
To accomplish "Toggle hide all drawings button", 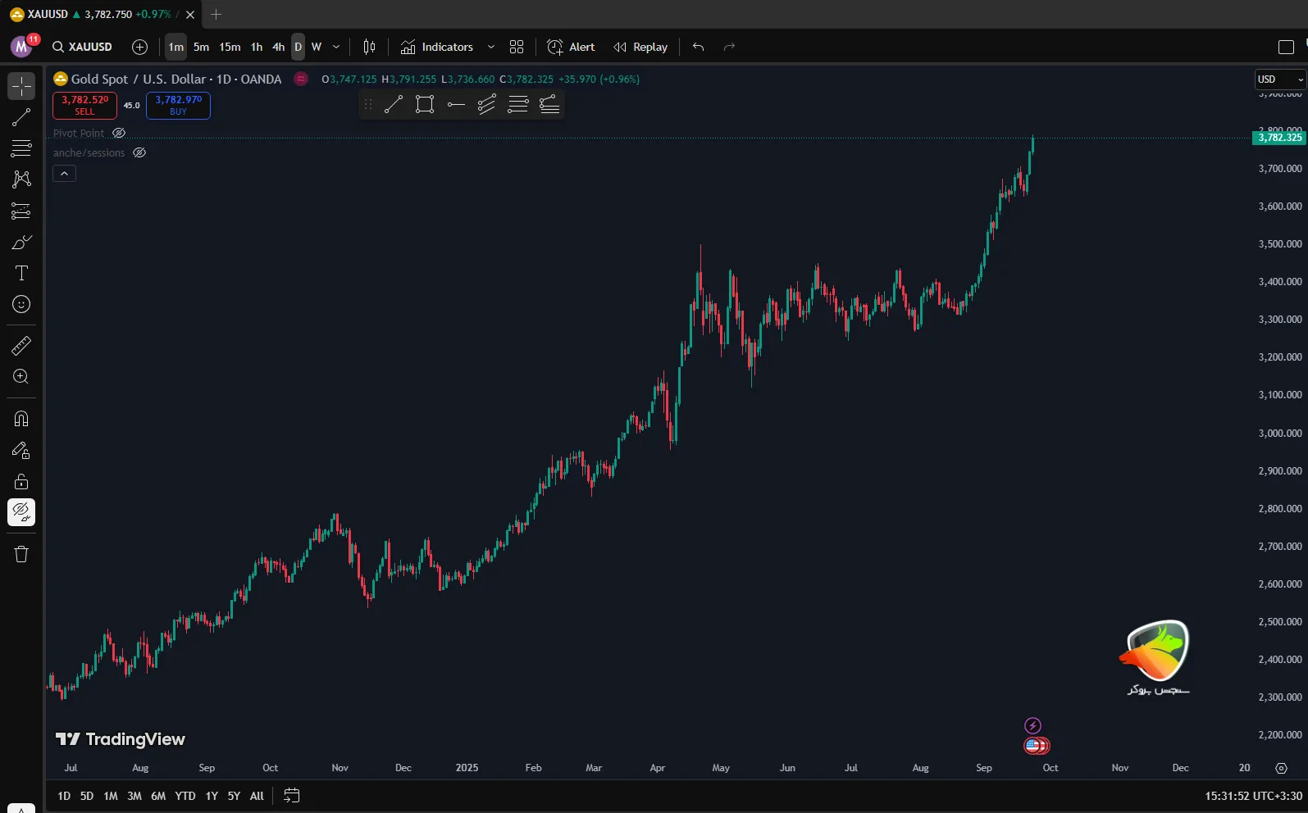I will [x=21, y=512].
